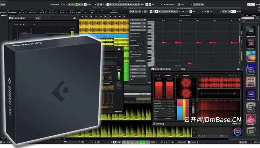Click the green-lit button in the main toolbar
260x148 pixels.
click(77, 5)
